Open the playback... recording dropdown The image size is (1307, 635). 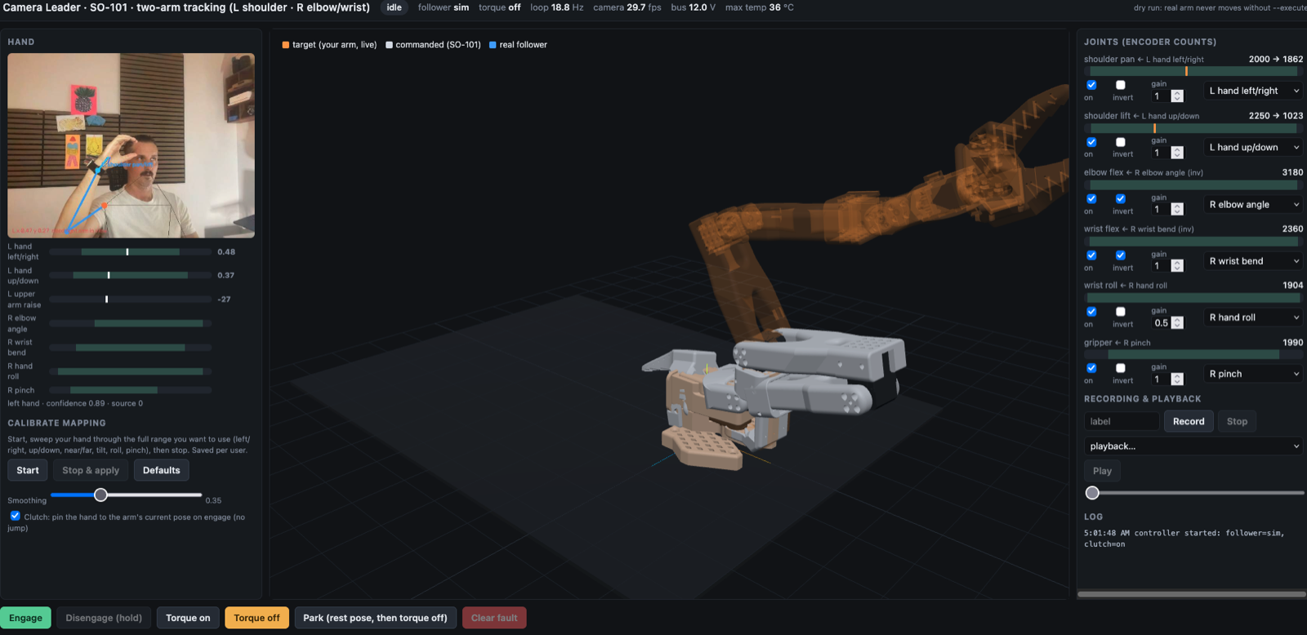tap(1193, 446)
